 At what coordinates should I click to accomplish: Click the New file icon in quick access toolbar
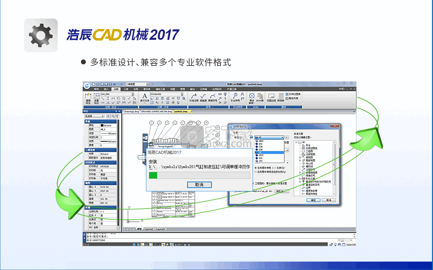pos(93,84)
